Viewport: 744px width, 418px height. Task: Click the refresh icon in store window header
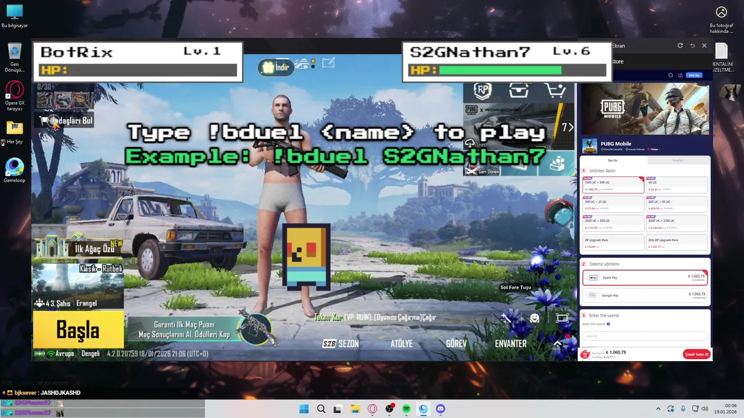[680, 45]
